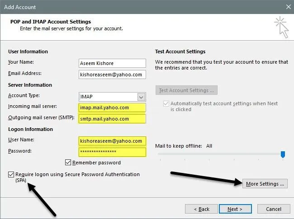
Task: Select the IMAP account type combo box
Action: coord(108,97)
